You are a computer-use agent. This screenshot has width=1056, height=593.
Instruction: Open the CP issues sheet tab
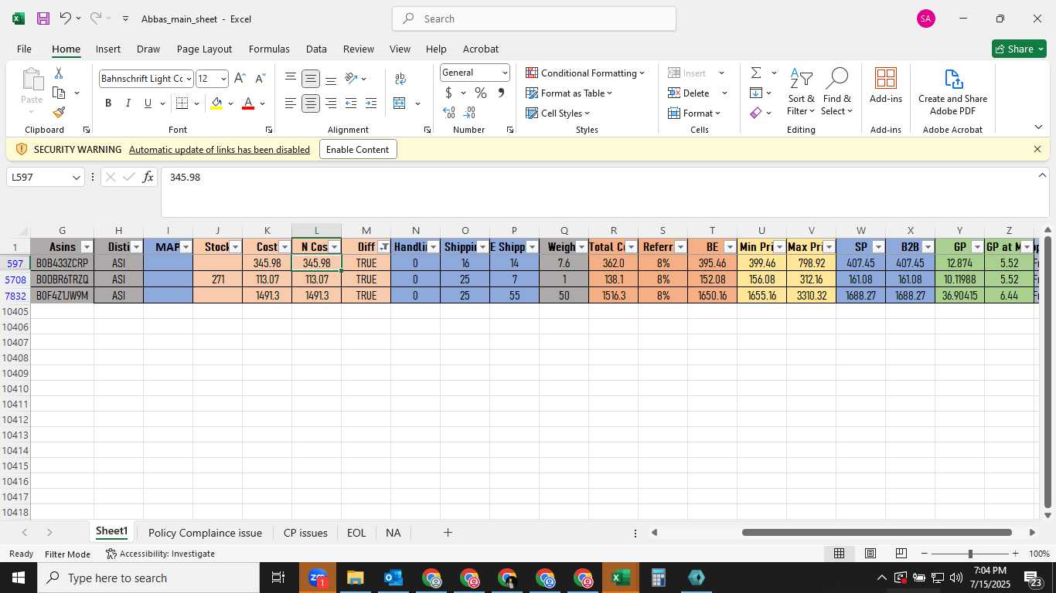(305, 533)
